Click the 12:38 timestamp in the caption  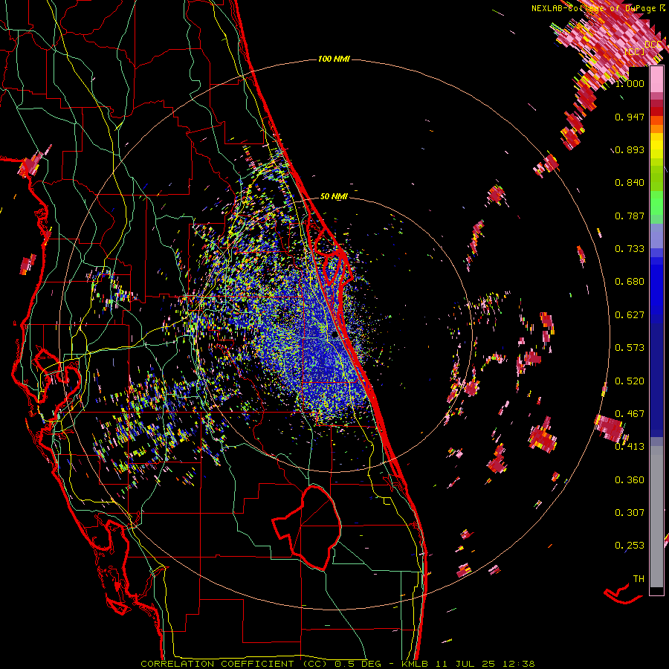pos(518,664)
